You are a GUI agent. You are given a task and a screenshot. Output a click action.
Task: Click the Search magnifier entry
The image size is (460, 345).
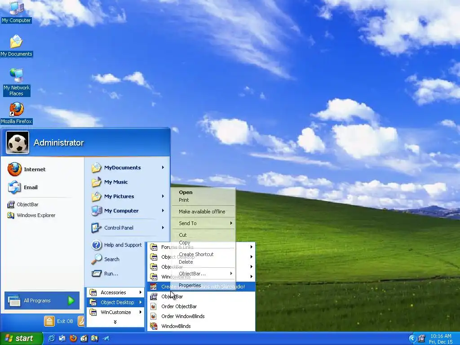(x=105, y=259)
